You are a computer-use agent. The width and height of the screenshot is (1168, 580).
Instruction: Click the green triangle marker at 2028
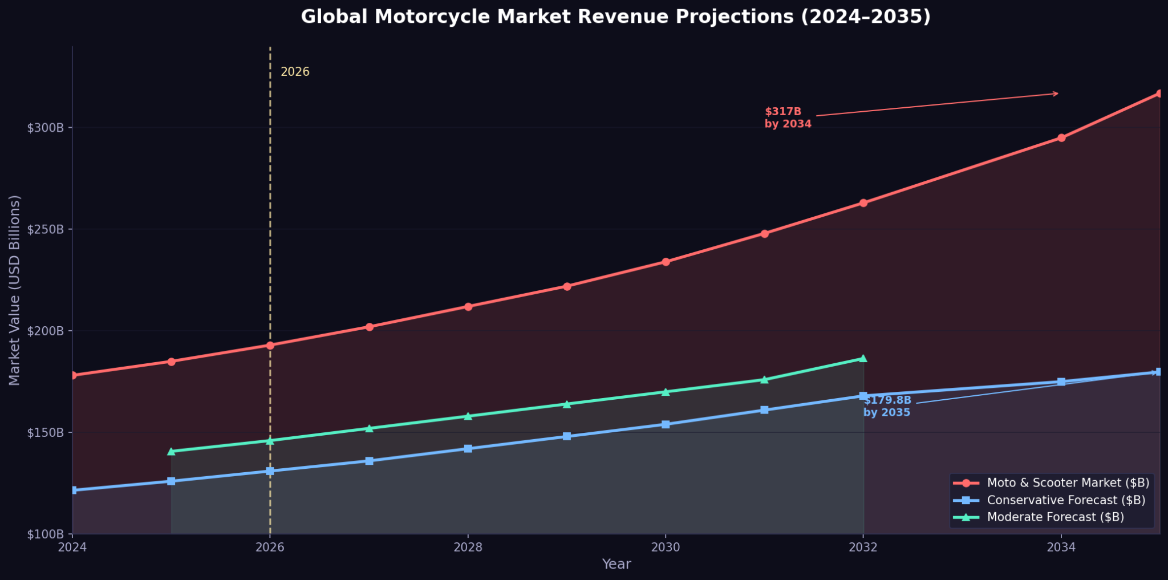(468, 416)
